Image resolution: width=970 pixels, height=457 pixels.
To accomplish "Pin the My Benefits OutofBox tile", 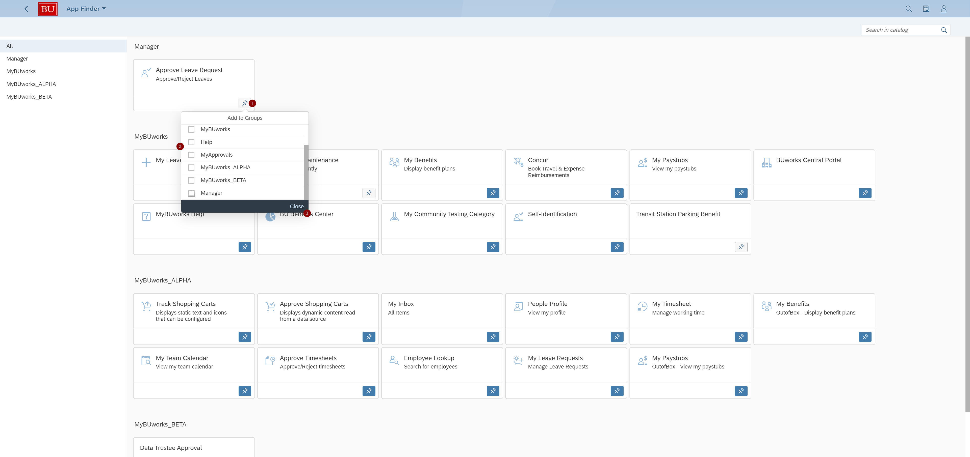I will tap(865, 337).
